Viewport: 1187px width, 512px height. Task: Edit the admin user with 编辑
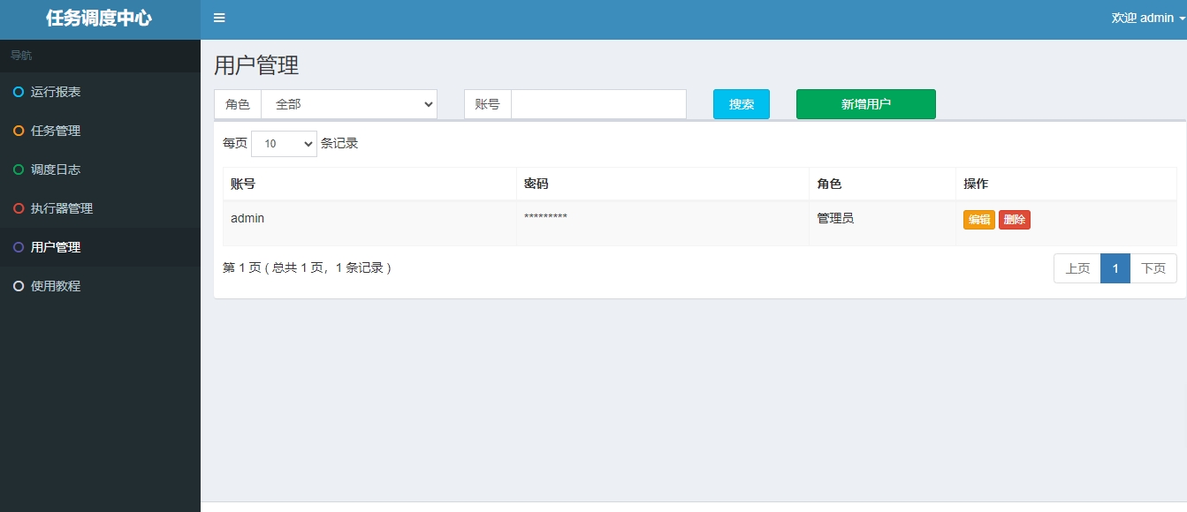coord(978,220)
